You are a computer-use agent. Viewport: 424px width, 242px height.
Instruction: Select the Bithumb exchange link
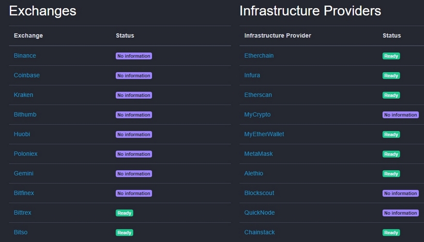(x=25, y=115)
